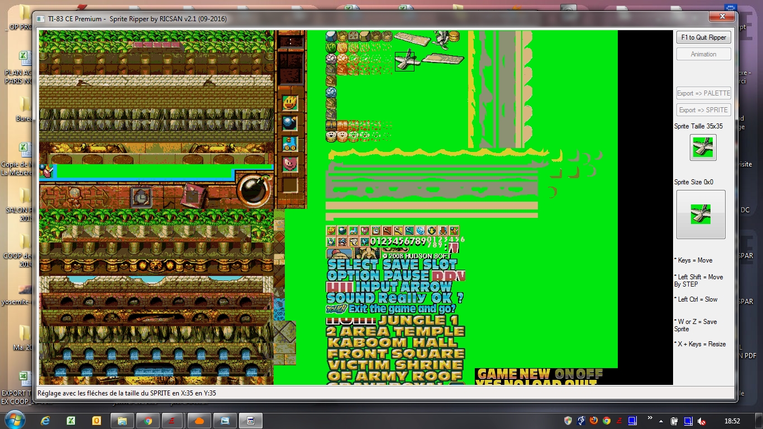
Task: Click the small bomb icon in item row
Action: point(342,231)
